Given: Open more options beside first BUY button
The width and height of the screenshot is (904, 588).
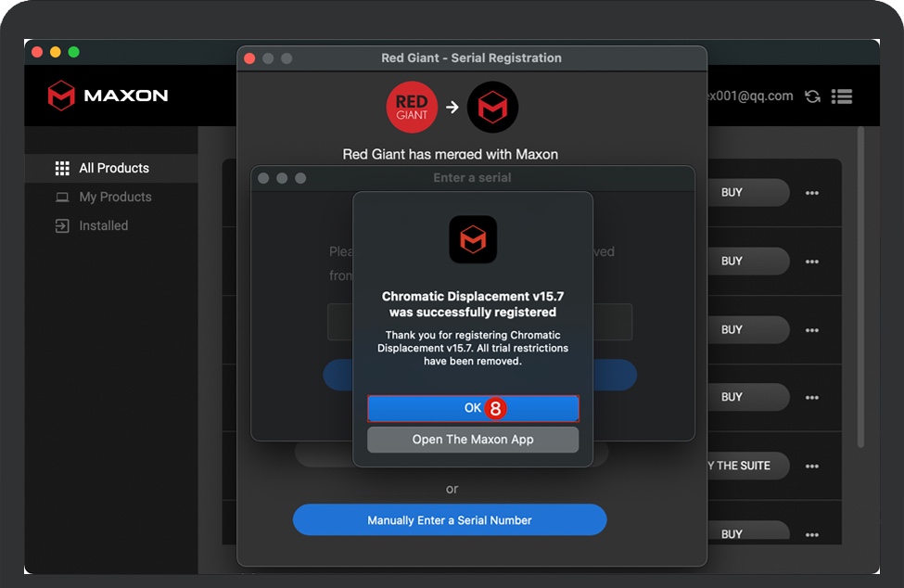Looking at the screenshot, I should 812,193.
